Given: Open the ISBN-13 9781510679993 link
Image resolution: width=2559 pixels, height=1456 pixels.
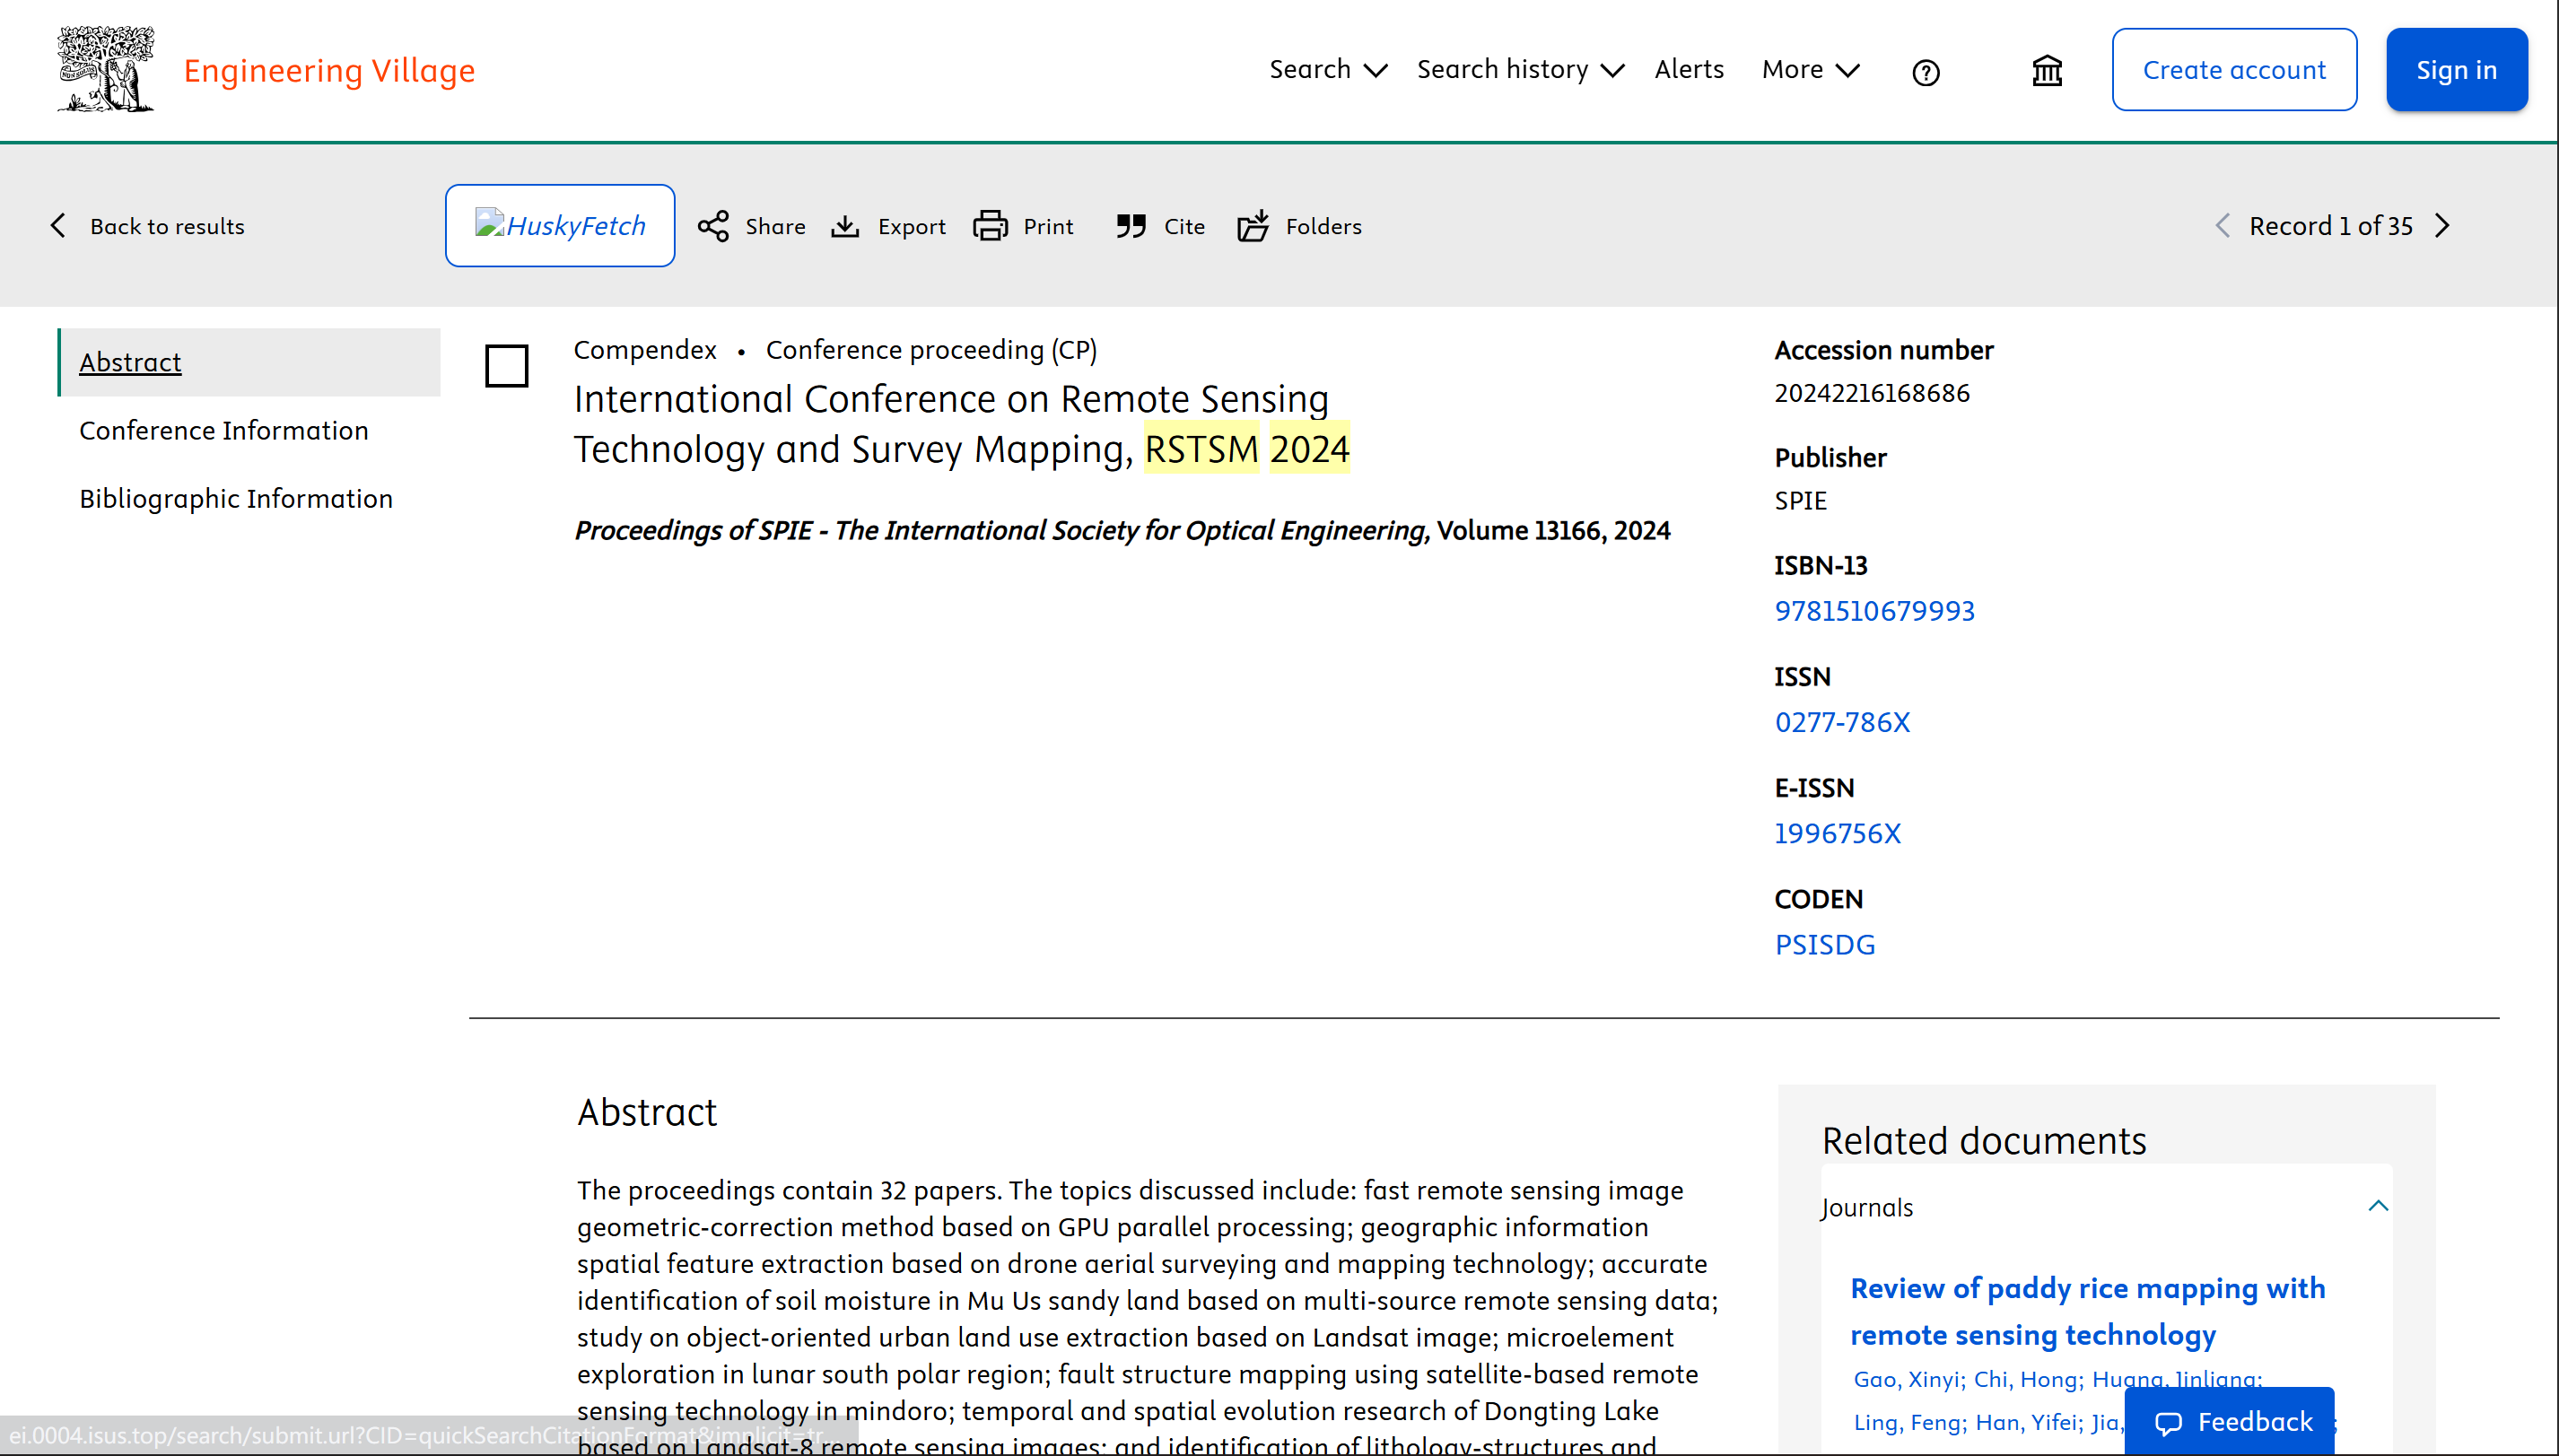Looking at the screenshot, I should [1874, 611].
